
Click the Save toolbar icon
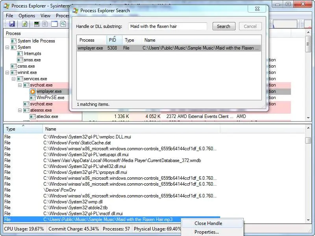[11, 24]
